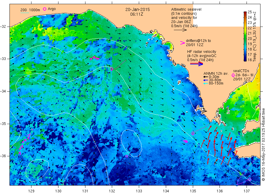The height and width of the screenshot is (195, 267).
Task: Click the '0.5m/s (1kt 24h)' text under HF radar
Action: tap(200, 60)
